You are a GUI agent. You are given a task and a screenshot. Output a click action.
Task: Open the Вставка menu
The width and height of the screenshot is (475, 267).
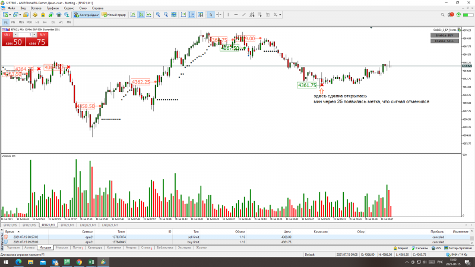pyautogui.click(x=36, y=8)
